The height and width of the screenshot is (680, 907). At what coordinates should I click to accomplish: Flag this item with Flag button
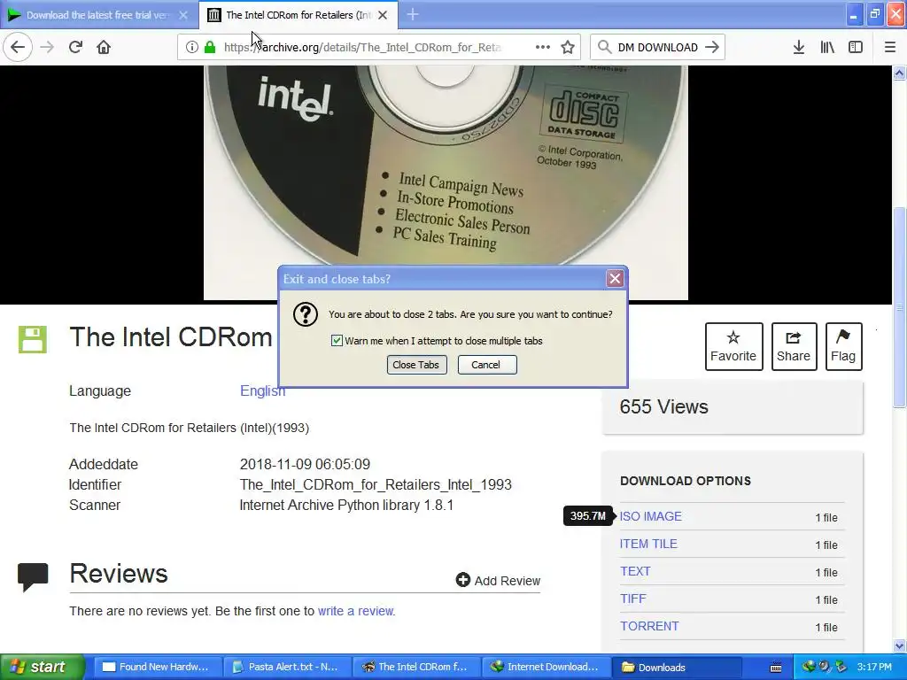click(843, 346)
